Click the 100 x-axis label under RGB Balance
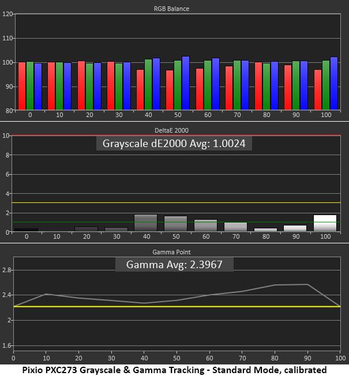The height and width of the screenshot is (376, 349). point(326,115)
